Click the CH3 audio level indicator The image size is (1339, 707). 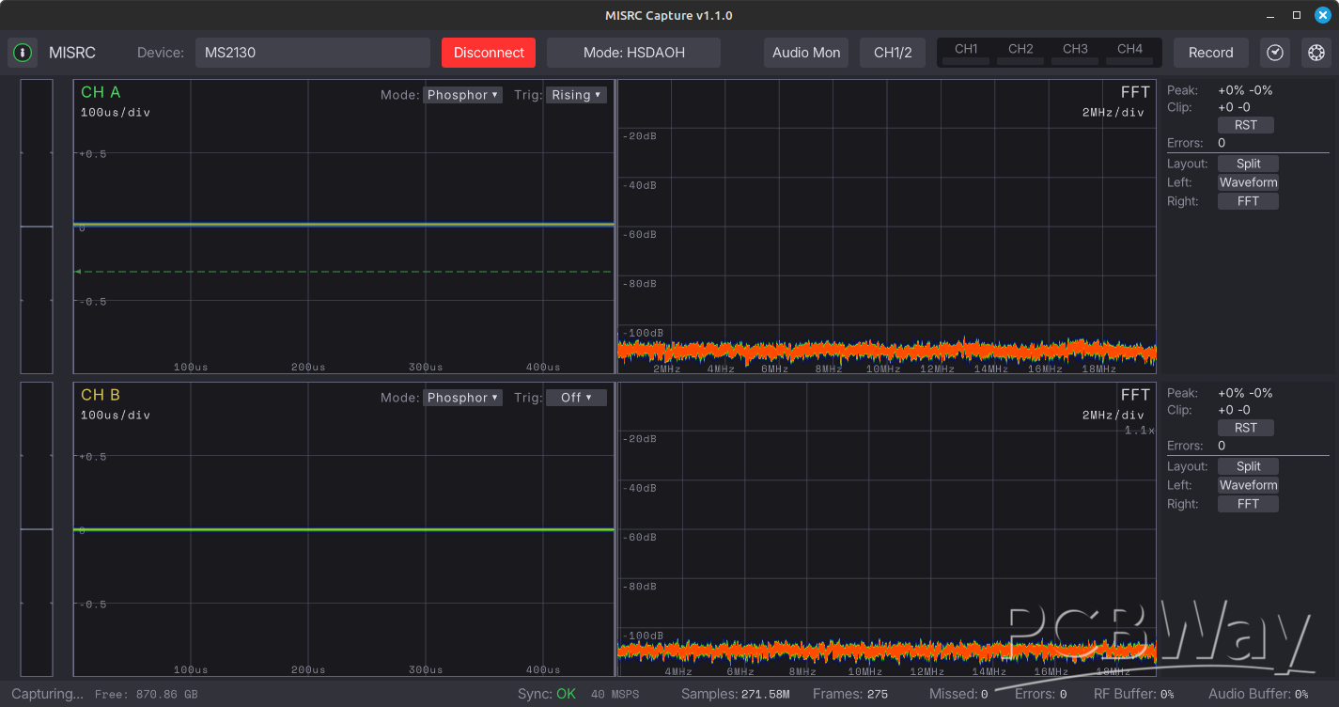coord(1075,54)
